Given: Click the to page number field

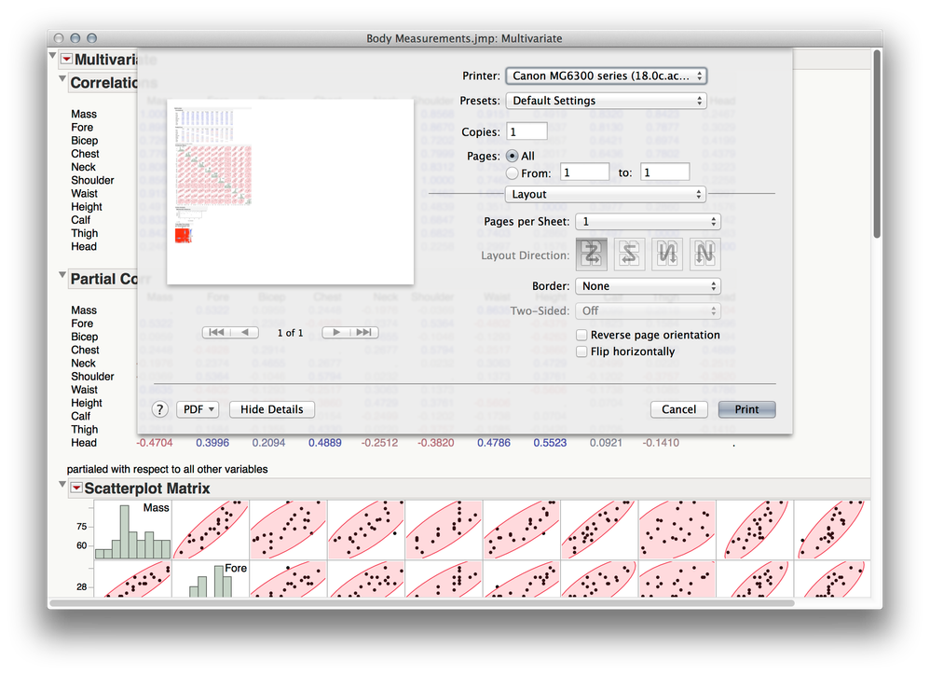Looking at the screenshot, I should coord(664,172).
